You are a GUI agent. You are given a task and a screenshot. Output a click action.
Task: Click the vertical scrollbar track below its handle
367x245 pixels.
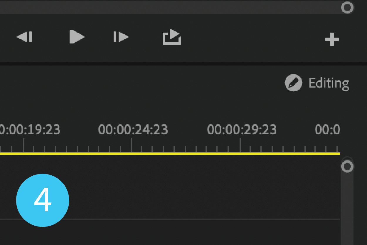click(x=347, y=212)
